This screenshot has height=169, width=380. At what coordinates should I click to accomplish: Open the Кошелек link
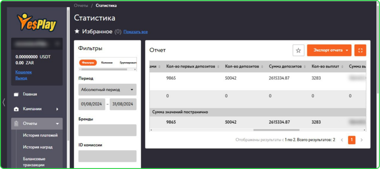point(24,72)
